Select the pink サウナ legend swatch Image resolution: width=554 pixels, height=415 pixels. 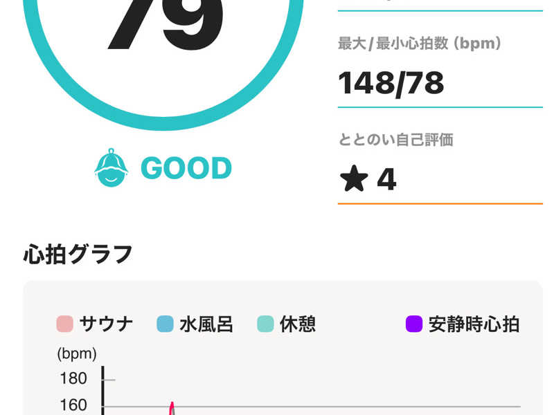point(64,324)
